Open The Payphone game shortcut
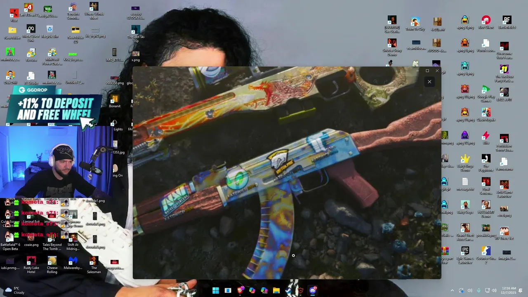 486,163
